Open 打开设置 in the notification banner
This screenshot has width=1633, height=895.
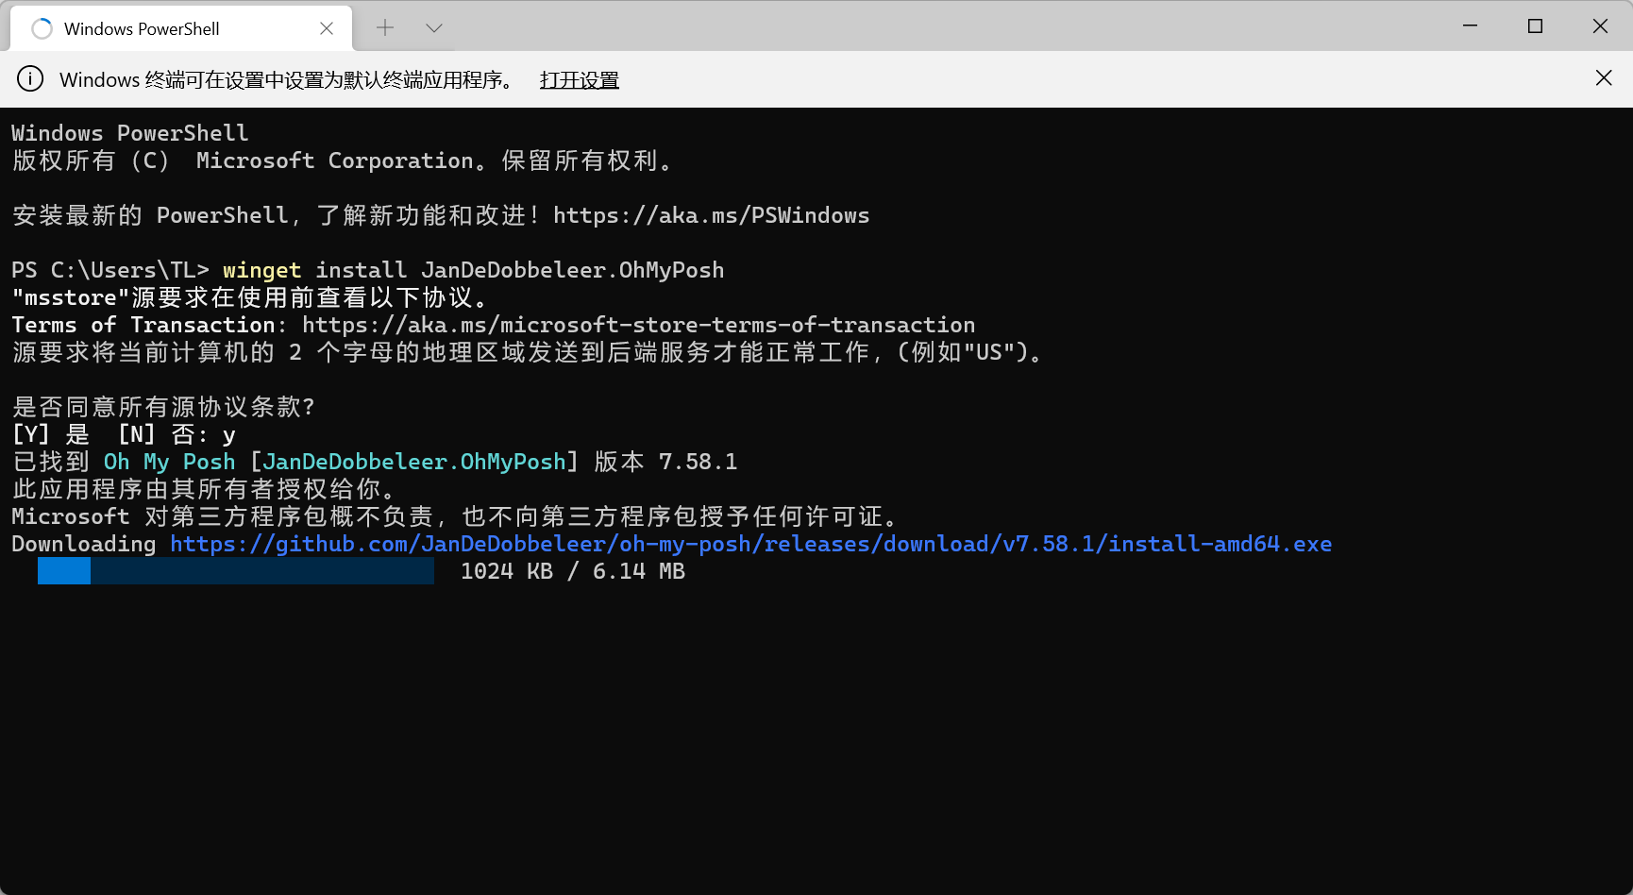coord(579,80)
